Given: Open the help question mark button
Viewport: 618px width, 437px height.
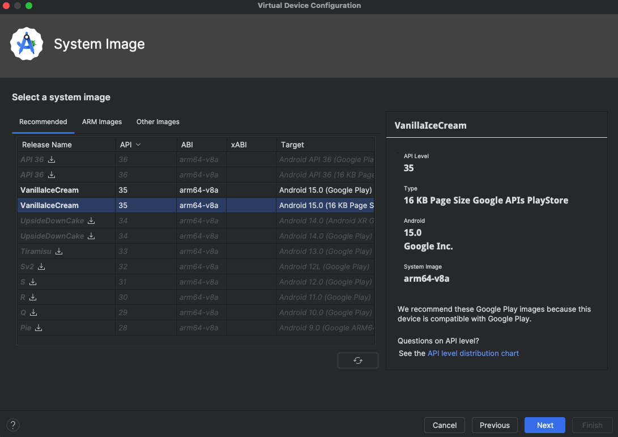Looking at the screenshot, I should (12, 425).
